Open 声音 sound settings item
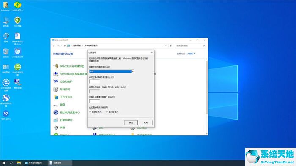 59,128
